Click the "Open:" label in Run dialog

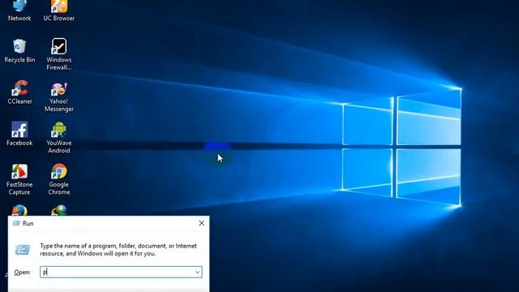coord(22,273)
